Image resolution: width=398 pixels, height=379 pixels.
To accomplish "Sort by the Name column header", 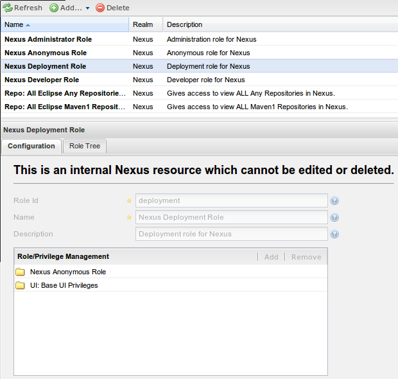I will [x=65, y=24].
